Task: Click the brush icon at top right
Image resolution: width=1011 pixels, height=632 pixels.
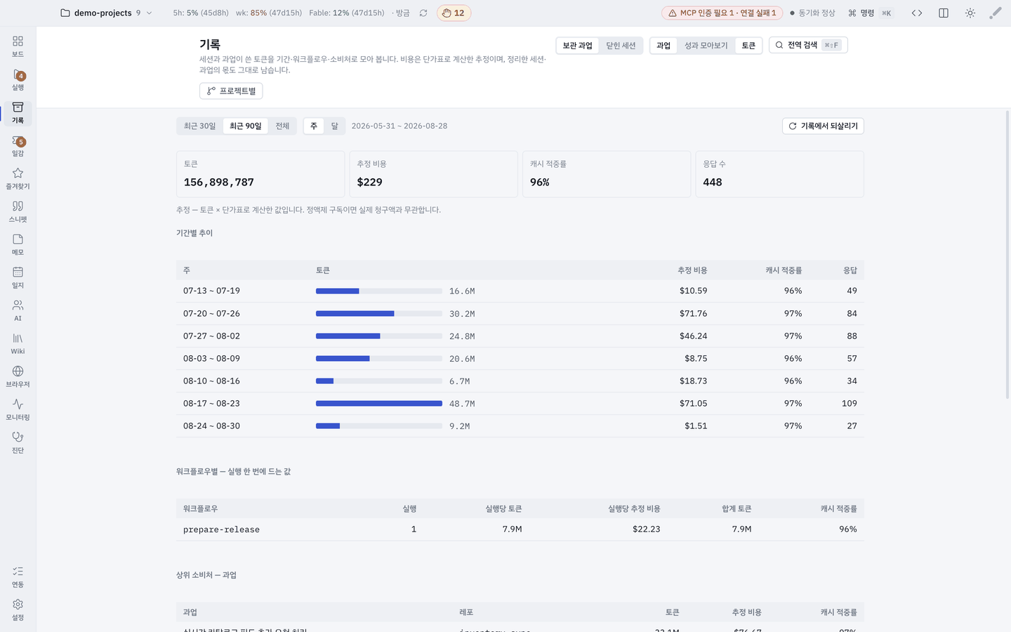Action: (x=996, y=13)
